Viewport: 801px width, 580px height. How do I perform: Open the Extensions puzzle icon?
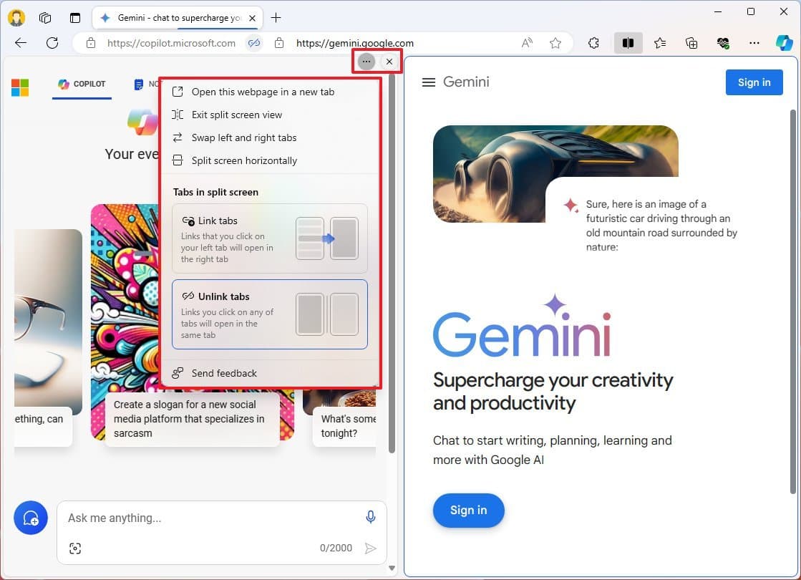593,43
